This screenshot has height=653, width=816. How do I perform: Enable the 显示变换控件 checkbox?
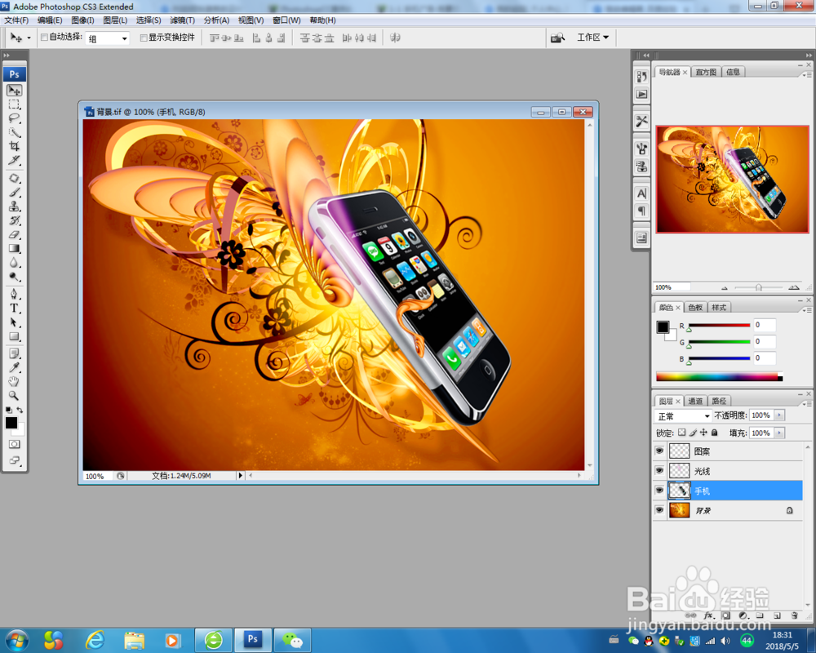point(144,38)
